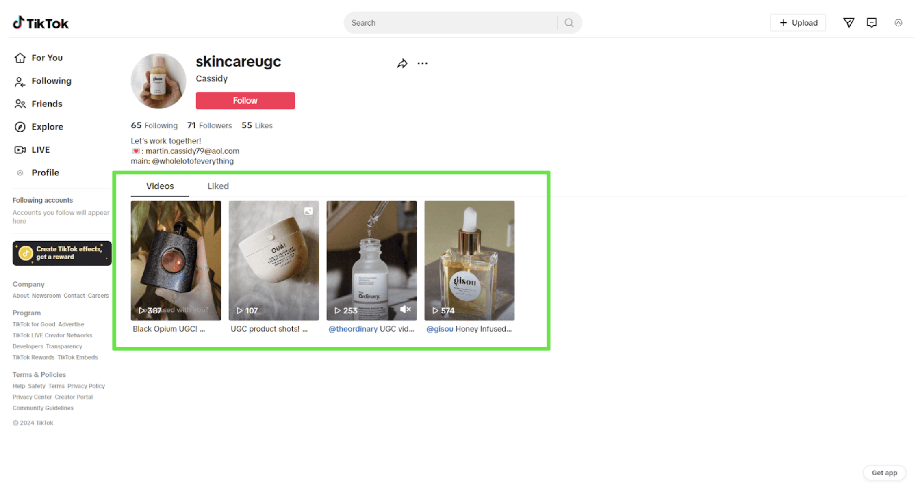Open the notifications chat-bubble icon
Screen dimensions: 918x486
872,23
